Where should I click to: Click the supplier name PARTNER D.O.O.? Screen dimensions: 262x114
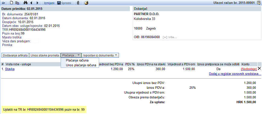(x=147, y=14)
